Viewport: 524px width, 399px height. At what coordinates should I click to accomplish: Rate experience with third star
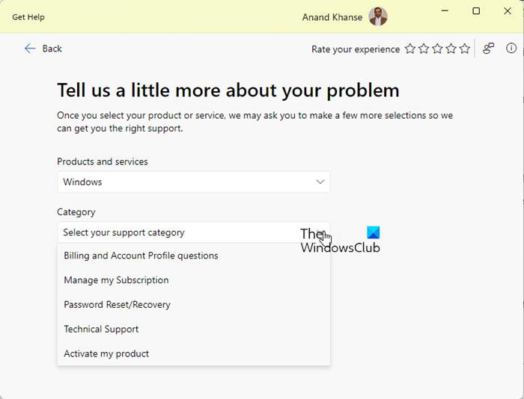(x=437, y=49)
